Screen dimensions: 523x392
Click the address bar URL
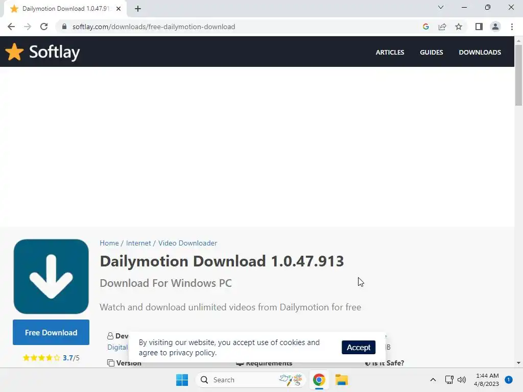pos(154,27)
